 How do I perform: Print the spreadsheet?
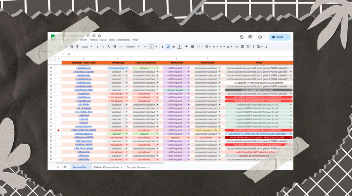coord(72,47)
